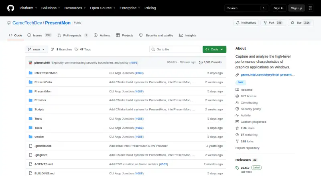Screen dimensions: 321x176
Task: Click the header Search field
Action: (x=246, y=8)
